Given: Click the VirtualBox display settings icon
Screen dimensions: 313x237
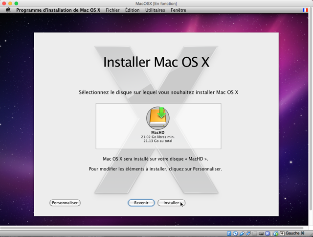Looking at the screenshot, I should click(x=268, y=234).
